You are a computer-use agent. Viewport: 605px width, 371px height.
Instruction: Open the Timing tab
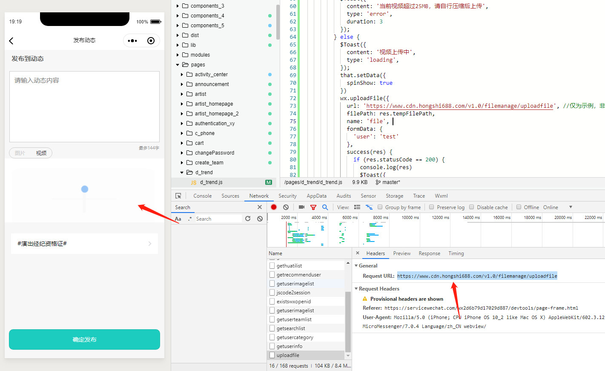point(456,253)
